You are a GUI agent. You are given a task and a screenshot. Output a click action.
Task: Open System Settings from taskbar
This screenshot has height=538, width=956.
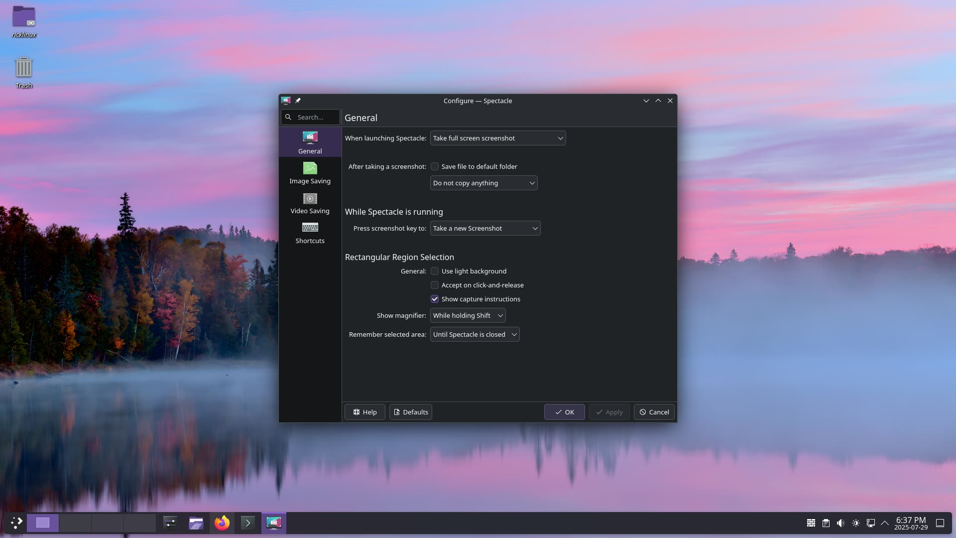pos(170,523)
